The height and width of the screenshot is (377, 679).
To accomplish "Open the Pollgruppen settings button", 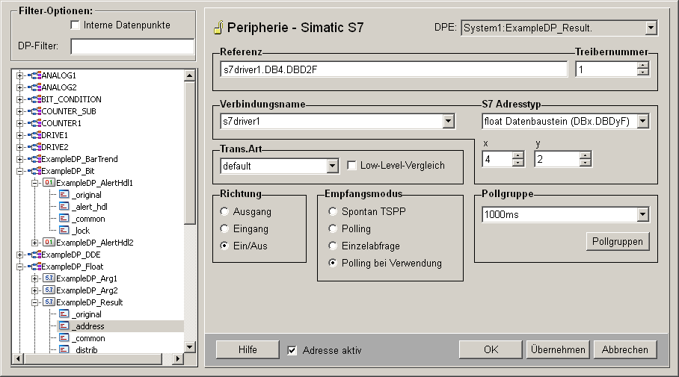I will [x=618, y=241].
